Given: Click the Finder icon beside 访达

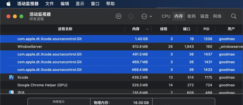Looking at the screenshot, I should coord(11,92).
